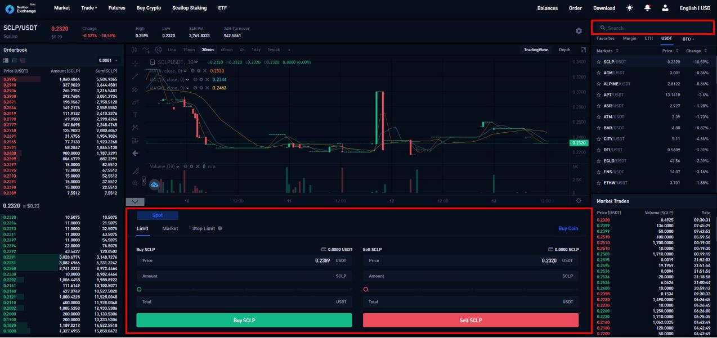Collapse chart panel with down chevron
Viewport: 717px width, 338px height.
[135, 201]
